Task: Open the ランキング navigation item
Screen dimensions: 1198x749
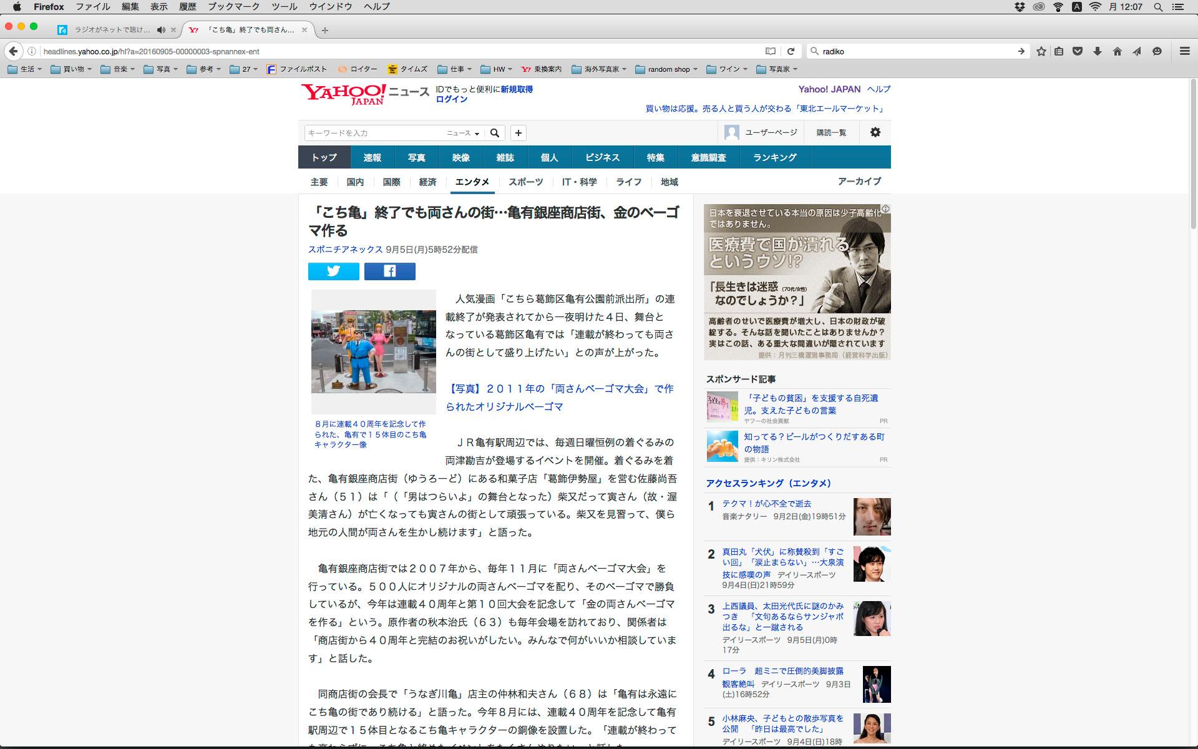Action: point(774,157)
